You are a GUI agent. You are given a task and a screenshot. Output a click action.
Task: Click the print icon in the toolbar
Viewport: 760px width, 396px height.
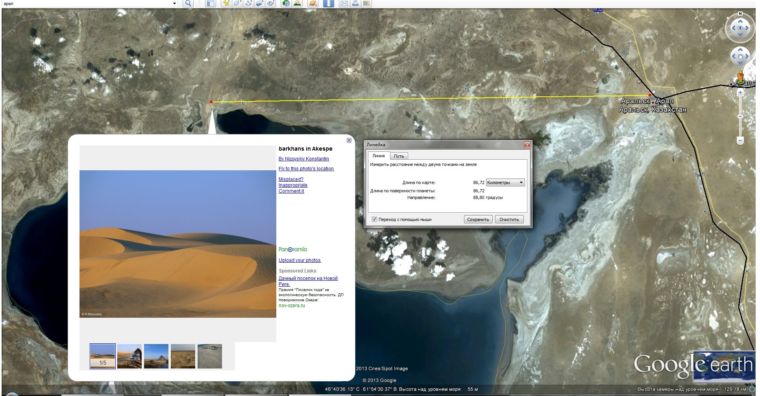click(x=355, y=4)
